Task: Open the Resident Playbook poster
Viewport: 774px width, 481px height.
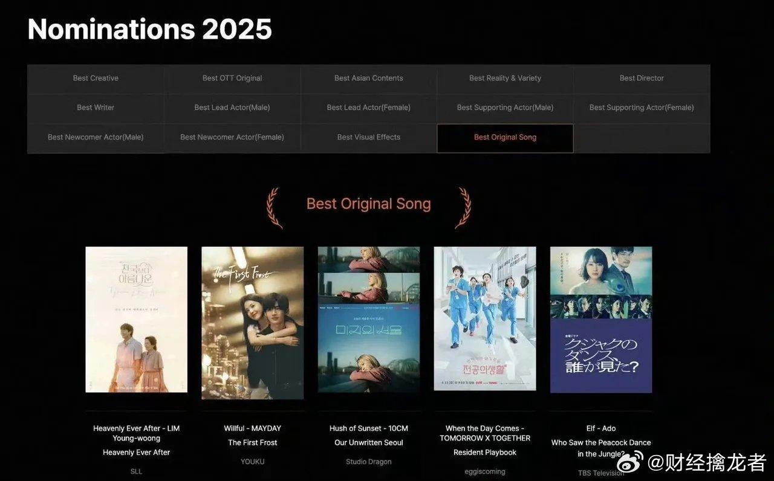Action: click(485, 318)
